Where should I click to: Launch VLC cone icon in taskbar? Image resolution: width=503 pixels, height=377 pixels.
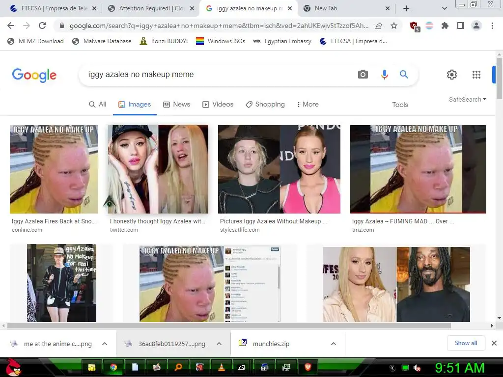click(x=222, y=367)
